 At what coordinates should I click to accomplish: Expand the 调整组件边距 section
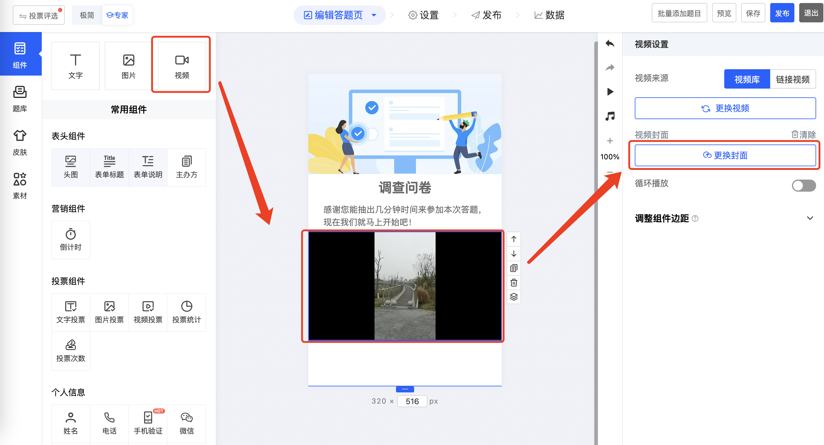[x=810, y=218]
